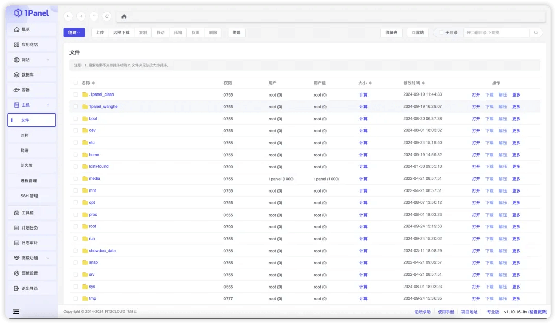Screen dimensions: 556x324
Task: Click the 1Panel logo icon
Action: [18, 13]
